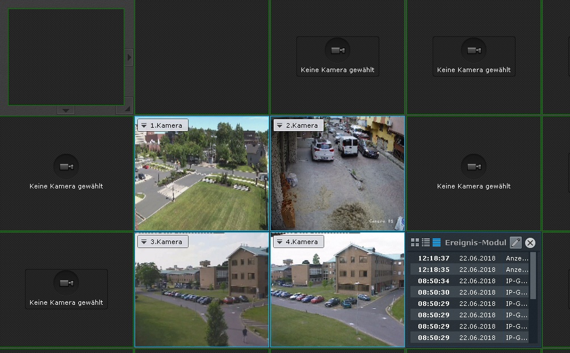This screenshot has height=353, width=570.
Task: Expand layout preview with down arrow
Action: pyautogui.click(x=66, y=110)
